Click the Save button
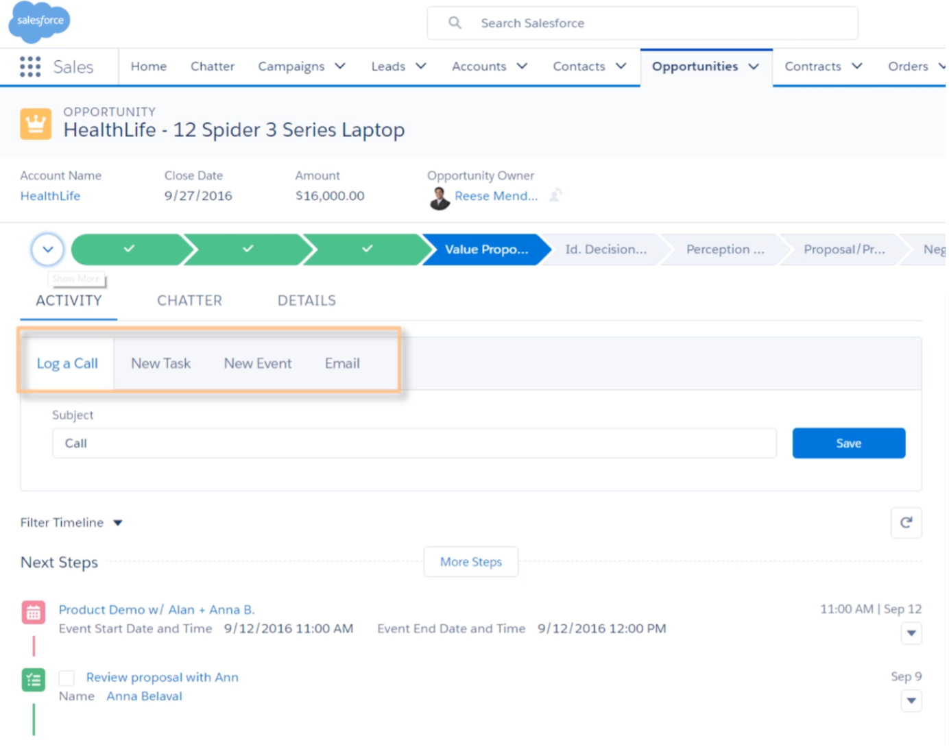Viewport: 949px width, 747px height. point(848,443)
